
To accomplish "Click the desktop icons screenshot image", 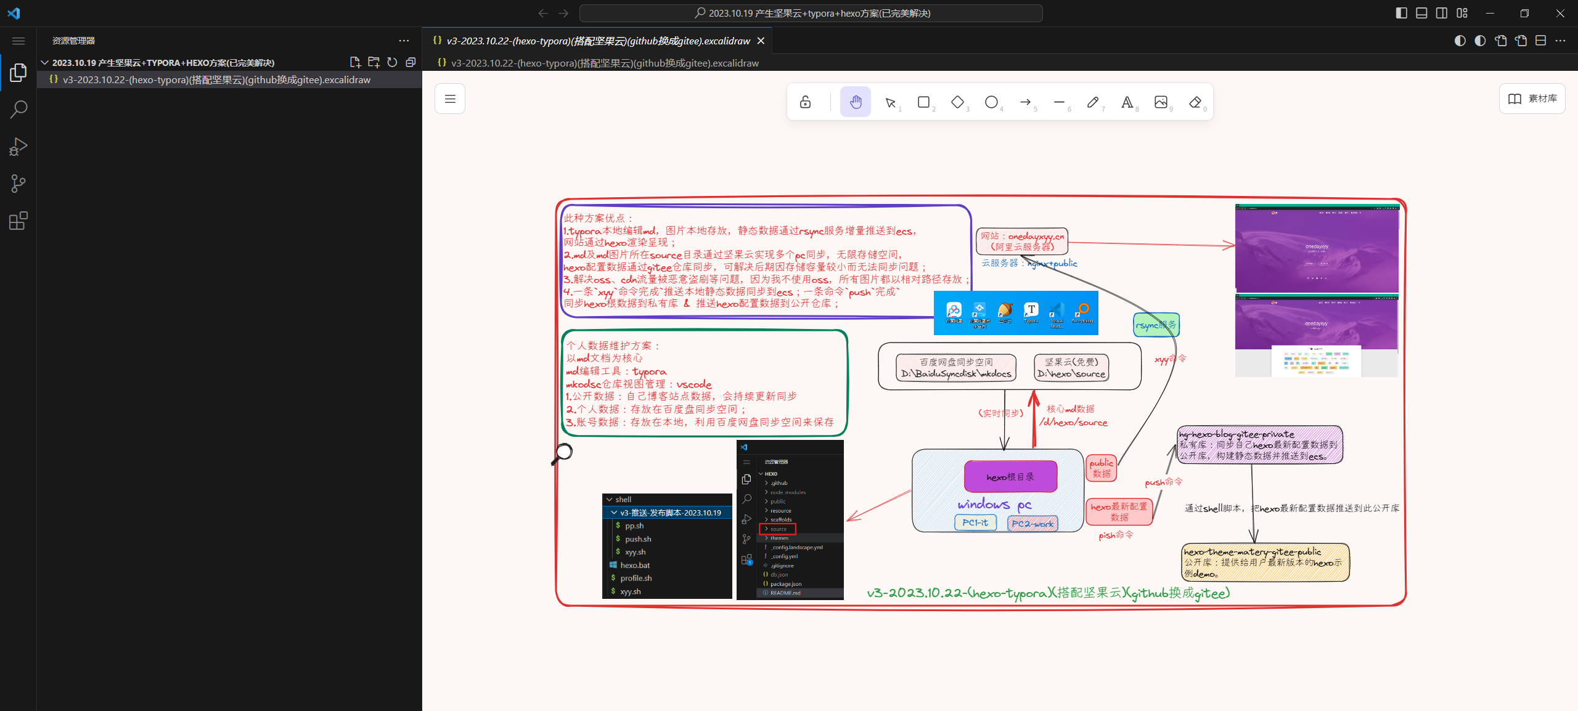I will click(1016, 313).
